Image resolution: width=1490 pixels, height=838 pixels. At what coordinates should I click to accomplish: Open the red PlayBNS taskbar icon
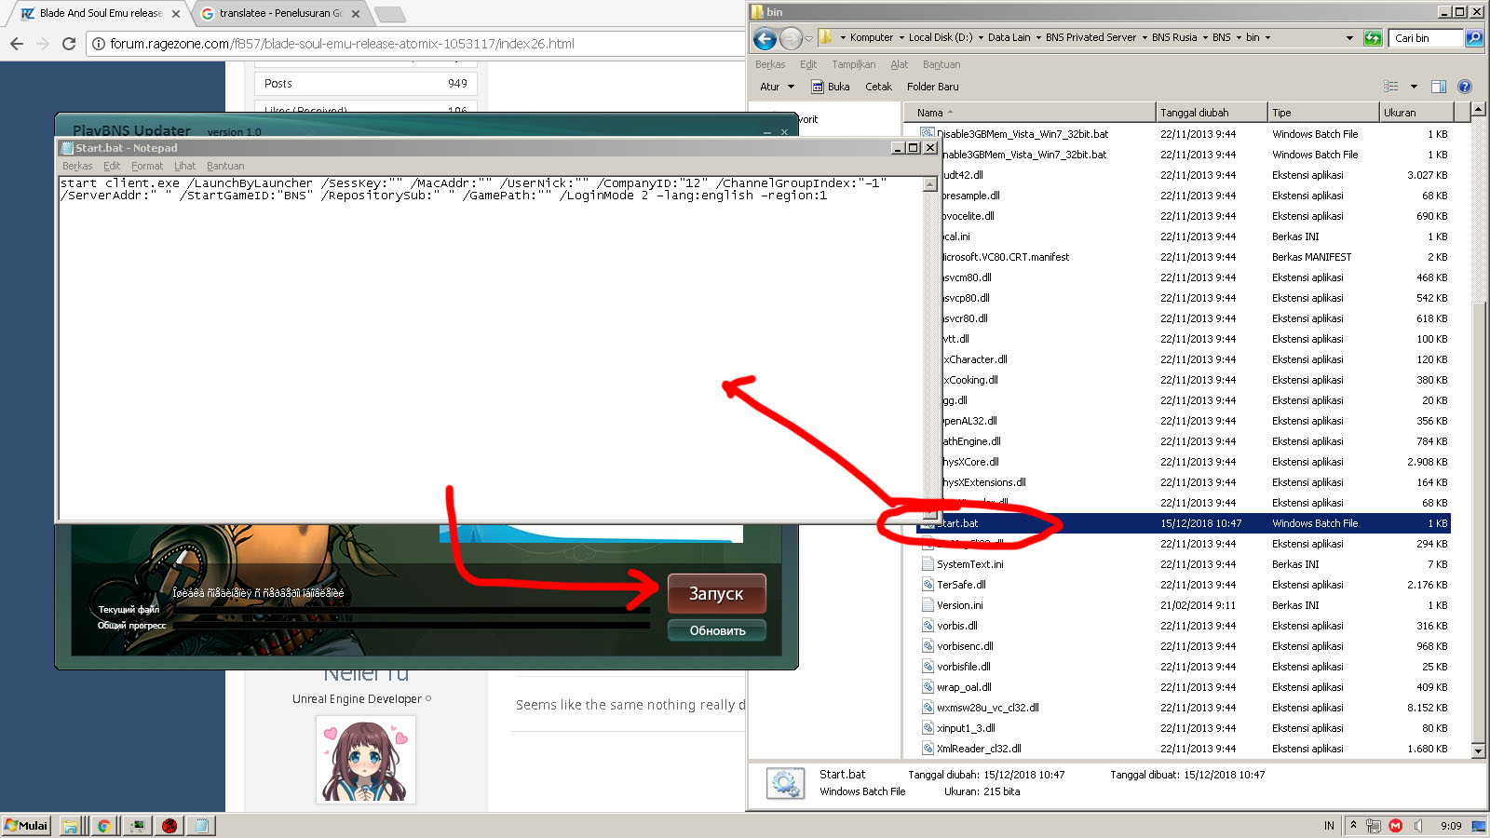click(169, 826)
